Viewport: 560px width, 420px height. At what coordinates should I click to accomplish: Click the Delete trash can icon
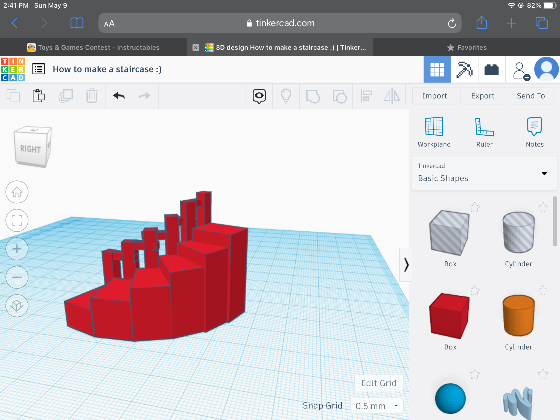[92, 96]
